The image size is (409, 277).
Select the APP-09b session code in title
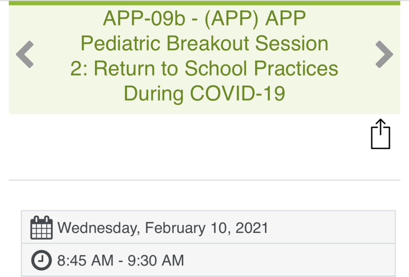[x=144, y=19]
